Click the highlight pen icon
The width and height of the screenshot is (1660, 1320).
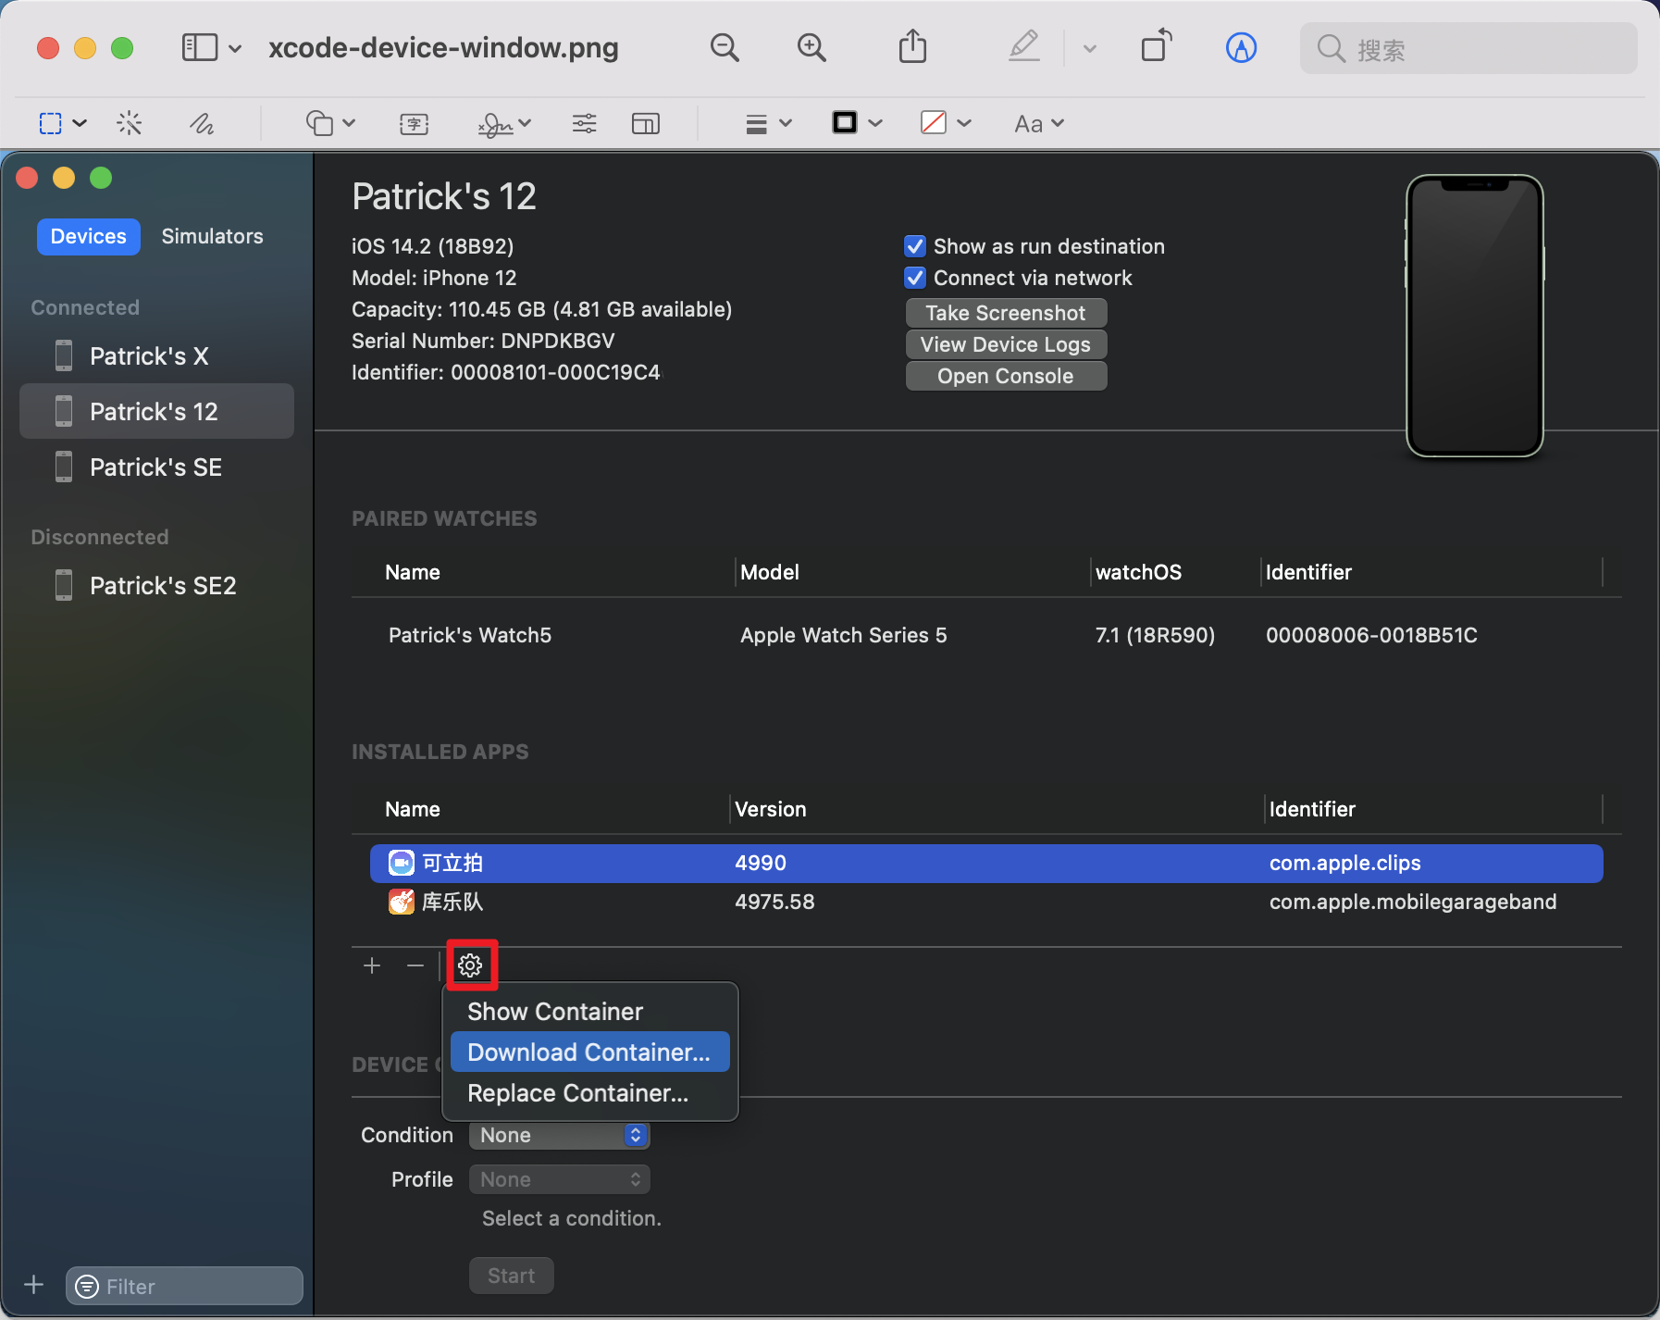tap(1024, 46)
